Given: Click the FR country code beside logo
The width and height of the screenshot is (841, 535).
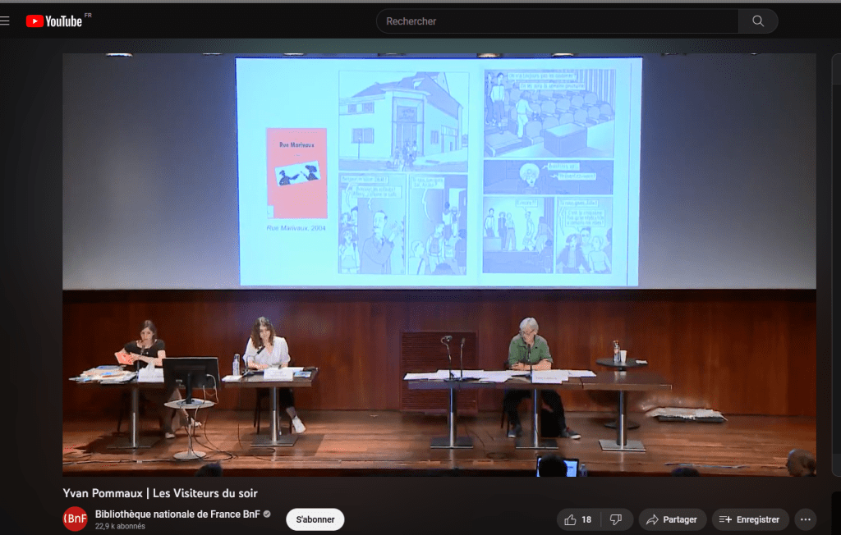Looking at the screenshot, I should (x=88, y=16).
